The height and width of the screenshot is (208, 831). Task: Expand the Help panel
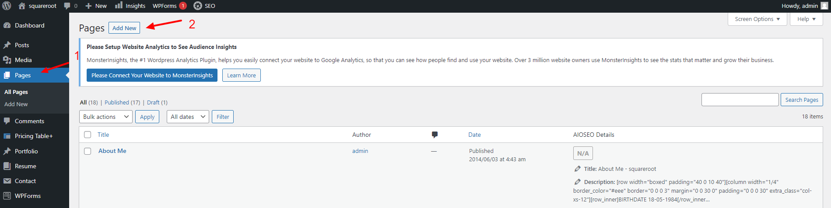tap(806, 19)
